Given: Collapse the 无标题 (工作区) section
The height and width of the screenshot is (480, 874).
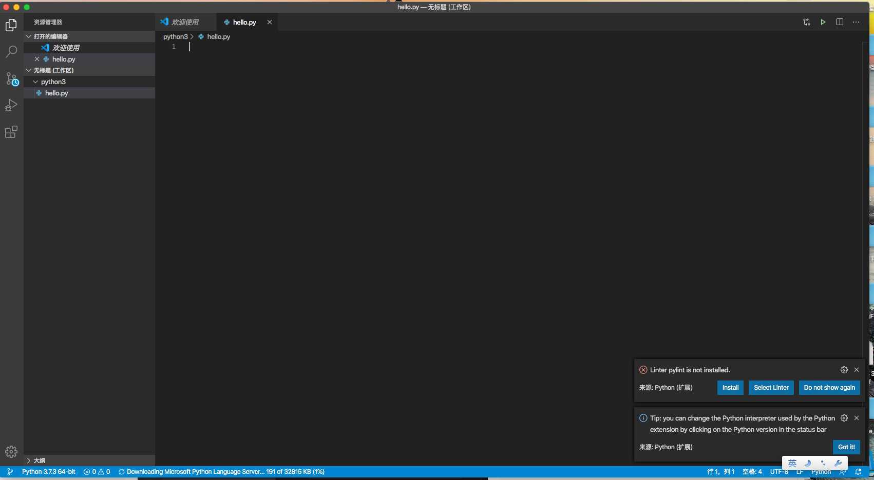Looking at the screenshot, I should tap(89, 70).
